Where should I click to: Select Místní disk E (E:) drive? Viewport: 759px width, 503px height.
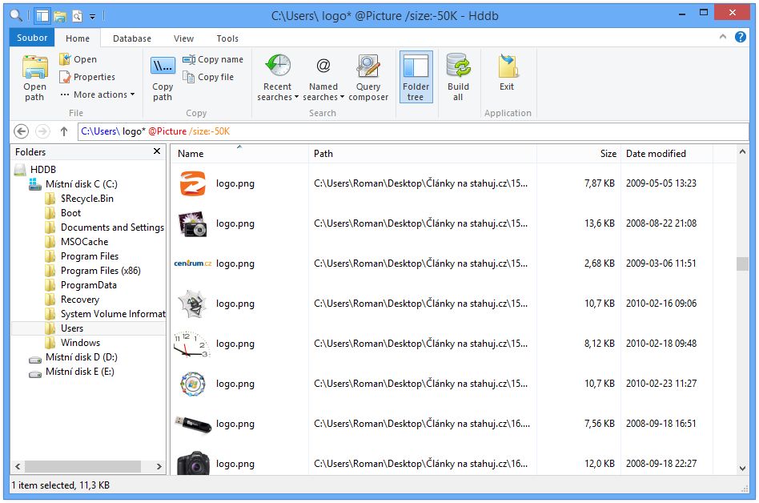72,372
